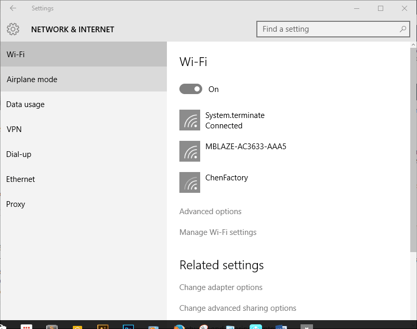The height and width of the screenshot is (329, 417).
Task: Click the vertical scrollbar of the Wi-Fi page
Action: (x=413, y=156)
